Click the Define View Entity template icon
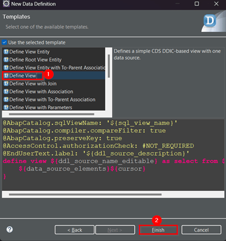The height and width of the screenshot is (241, 226). 6,52
